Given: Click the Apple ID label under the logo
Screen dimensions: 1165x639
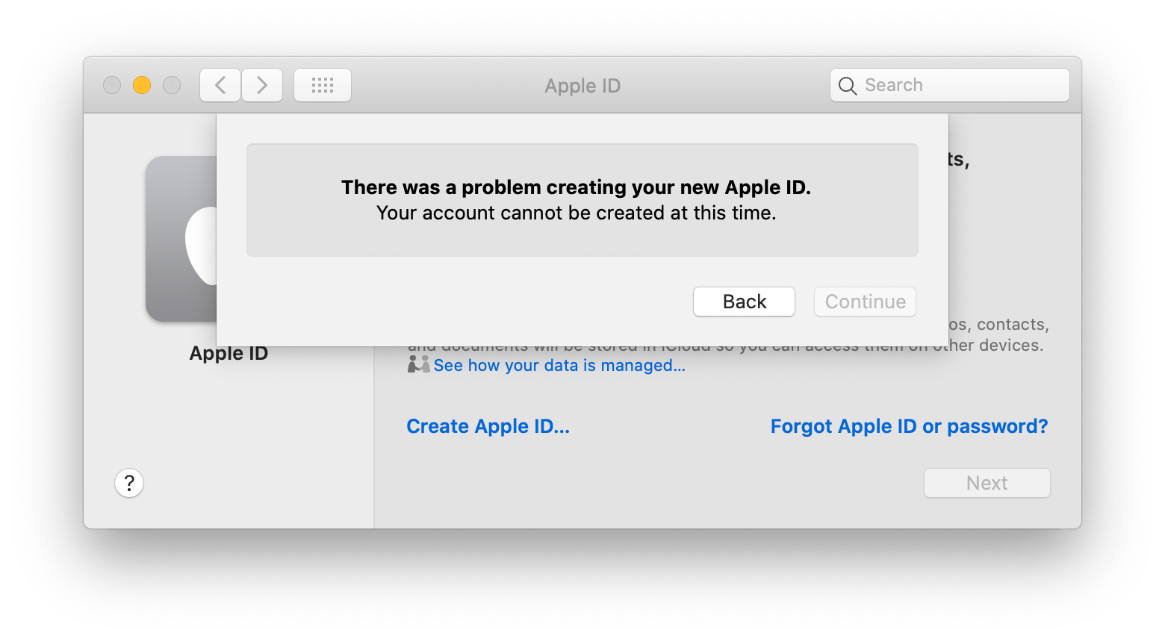Looking at the screenshot, I should pyautogui.click(x=229, y=353).
